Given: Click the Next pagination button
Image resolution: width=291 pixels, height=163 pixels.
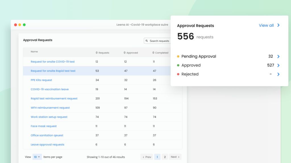Looking at the screenshot, I should point(174,157).
